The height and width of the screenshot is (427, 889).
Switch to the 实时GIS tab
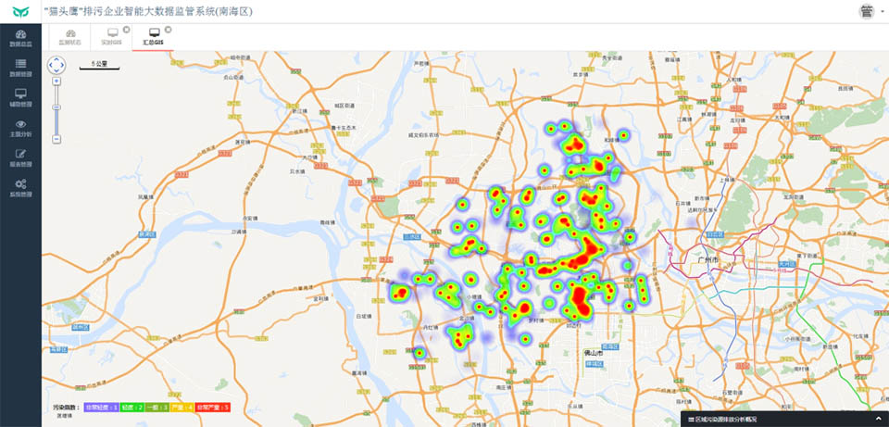[x=111, y=37]
